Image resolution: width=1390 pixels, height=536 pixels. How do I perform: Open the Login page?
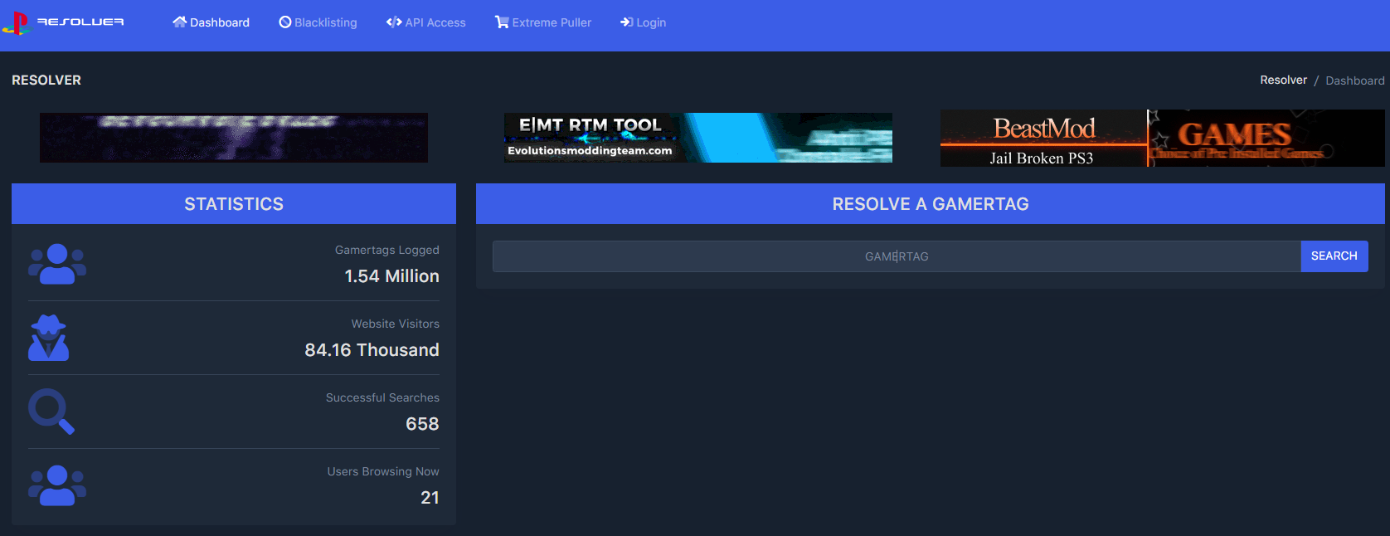(643, 22)
